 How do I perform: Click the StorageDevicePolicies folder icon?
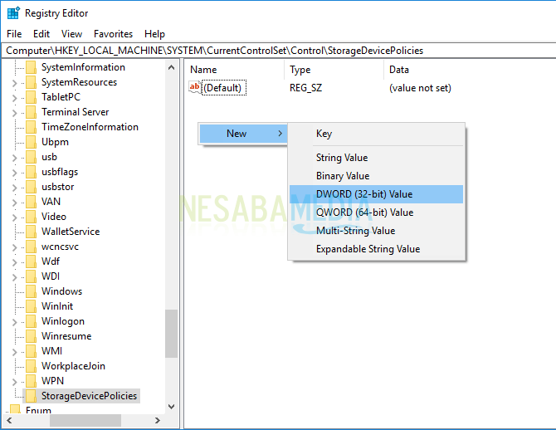click(x=31, y=396)
